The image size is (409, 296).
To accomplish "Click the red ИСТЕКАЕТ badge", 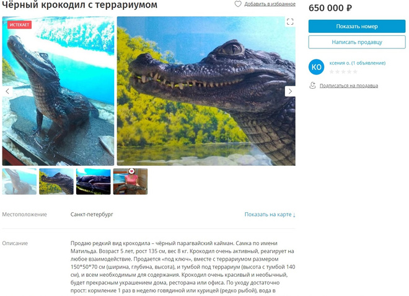I will 20,25.
